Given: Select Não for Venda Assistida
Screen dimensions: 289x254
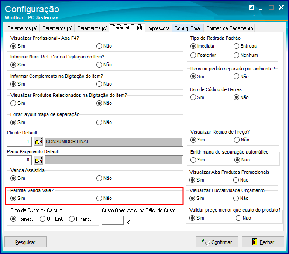Looking at the screenshot, I should [x=104, y=178].
